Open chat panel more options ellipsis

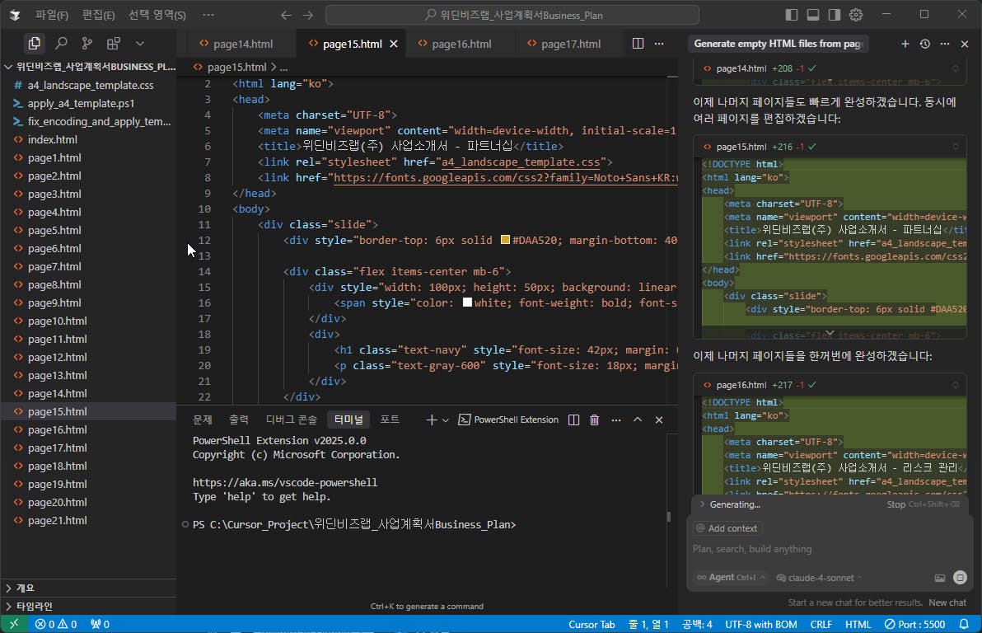[944, 44]
